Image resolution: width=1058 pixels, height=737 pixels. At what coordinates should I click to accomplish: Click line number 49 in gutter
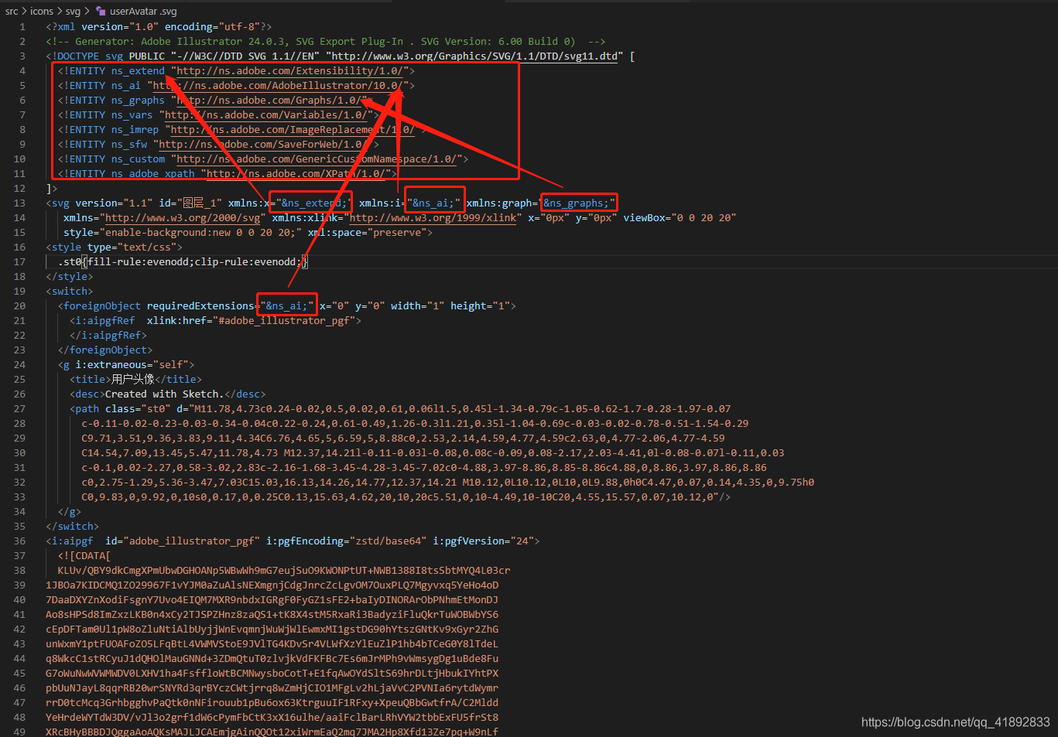(x=19, y=732)
